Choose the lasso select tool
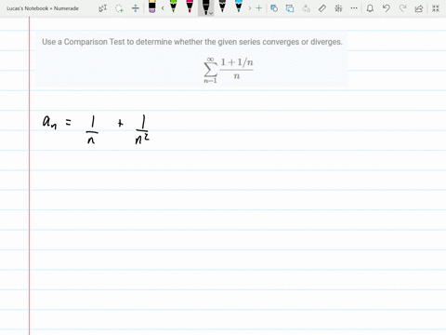Viewport: 446px width, 335px height. pos(119,8)
